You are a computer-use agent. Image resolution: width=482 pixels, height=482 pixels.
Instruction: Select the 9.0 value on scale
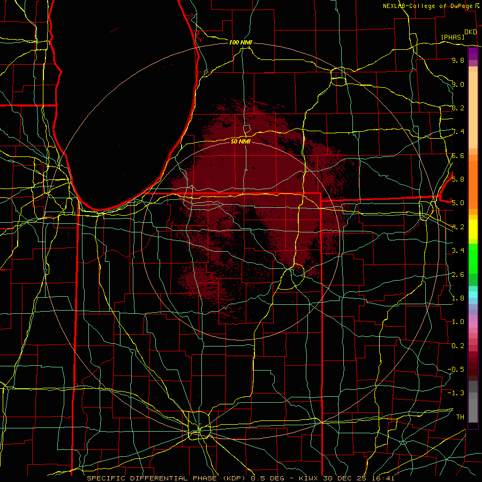pyautogui.click(x=458, y=84)
